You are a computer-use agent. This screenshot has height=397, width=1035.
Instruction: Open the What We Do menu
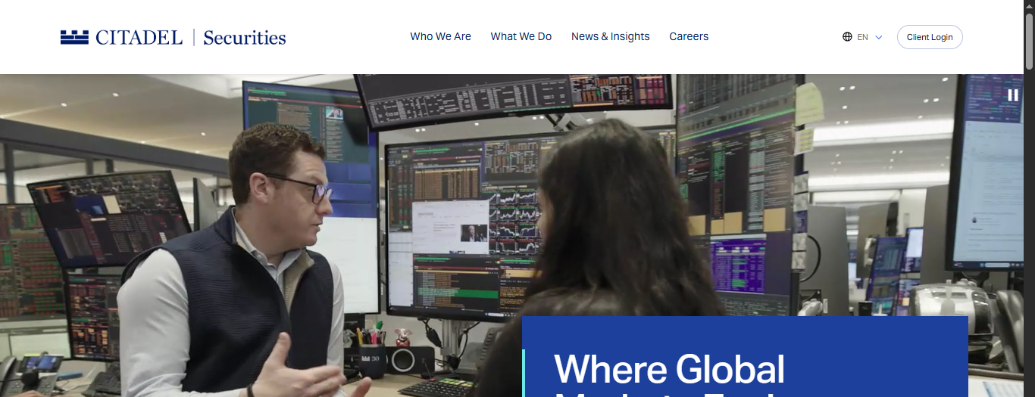(x=521, y=36)
